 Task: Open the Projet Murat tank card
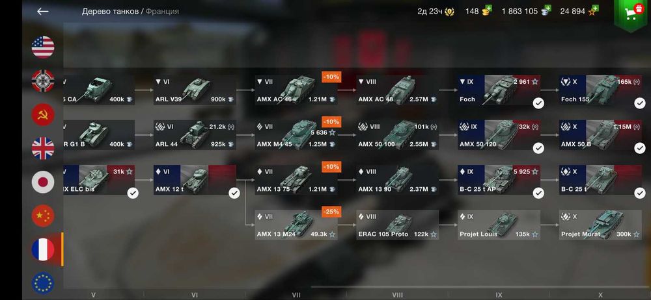pos(600,225)
